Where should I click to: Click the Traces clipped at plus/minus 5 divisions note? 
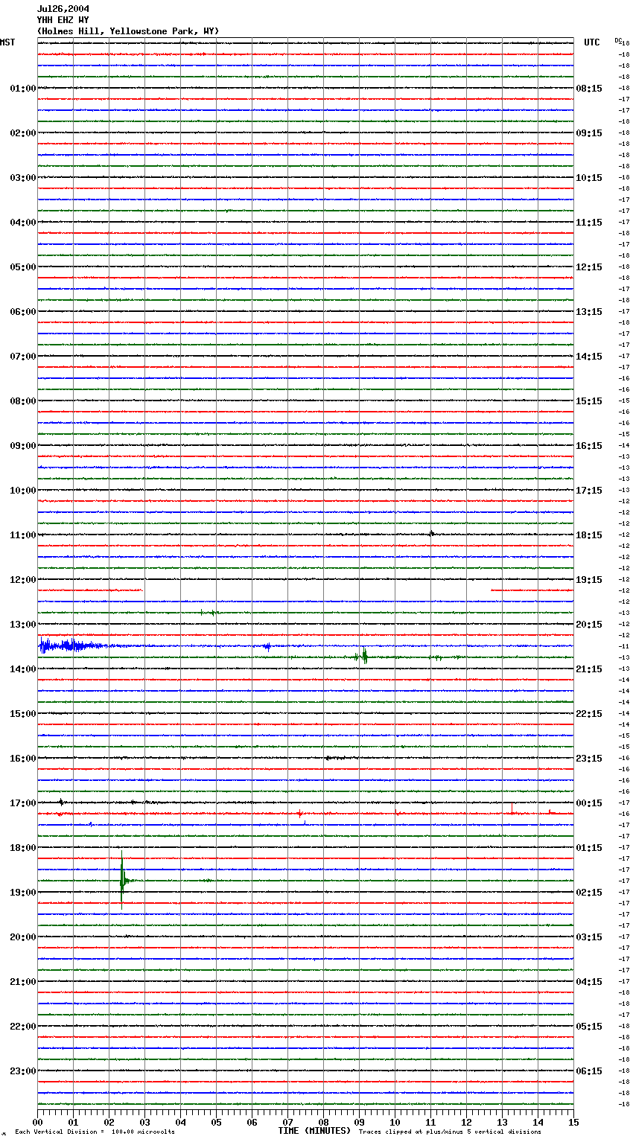coord(450,1132)
